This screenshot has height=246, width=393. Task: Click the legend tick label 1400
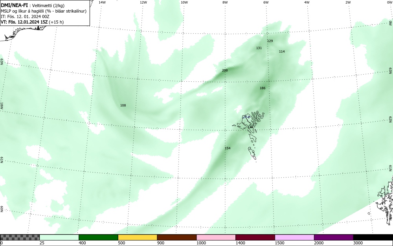pyautogui.click(x=241, y=243)
